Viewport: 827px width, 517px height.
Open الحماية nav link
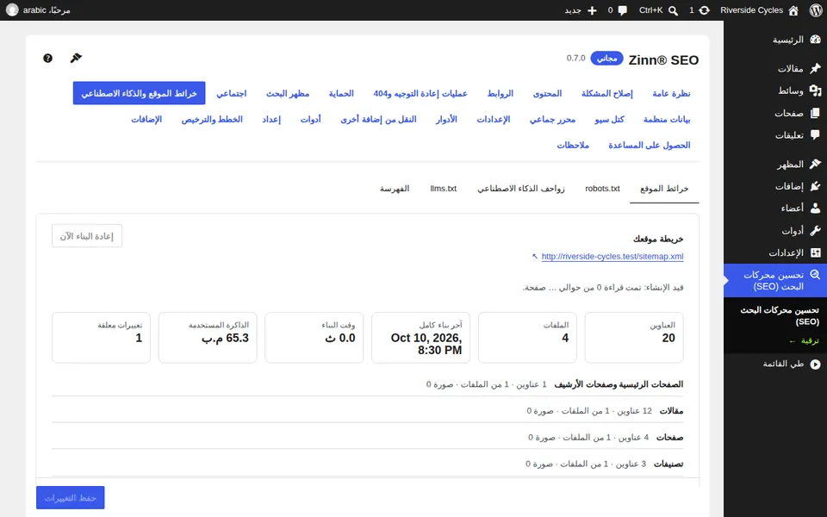coord(341,93)
